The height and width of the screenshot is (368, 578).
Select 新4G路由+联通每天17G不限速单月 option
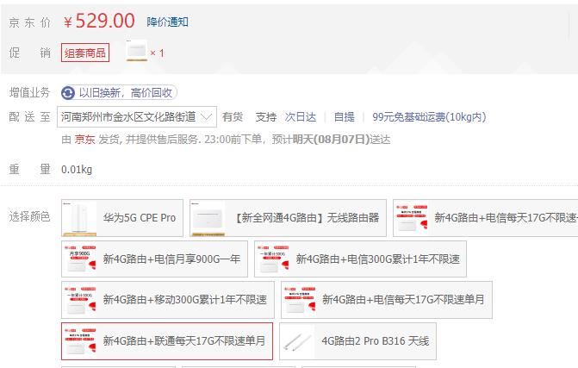(167, 341)
